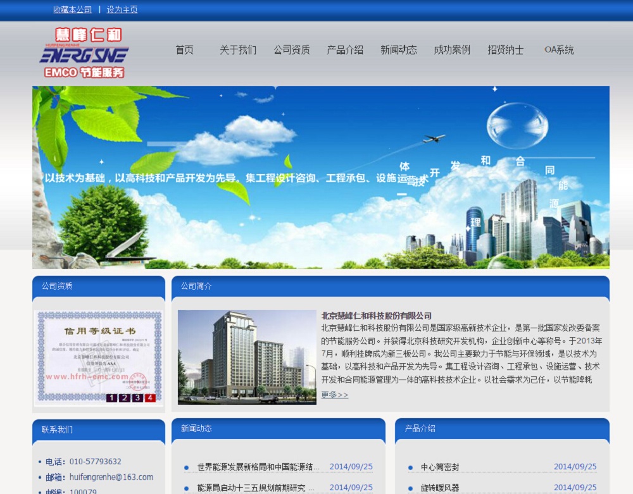633x494 pixels.
Task: Select certificate slide number 4
Action: 150,398
